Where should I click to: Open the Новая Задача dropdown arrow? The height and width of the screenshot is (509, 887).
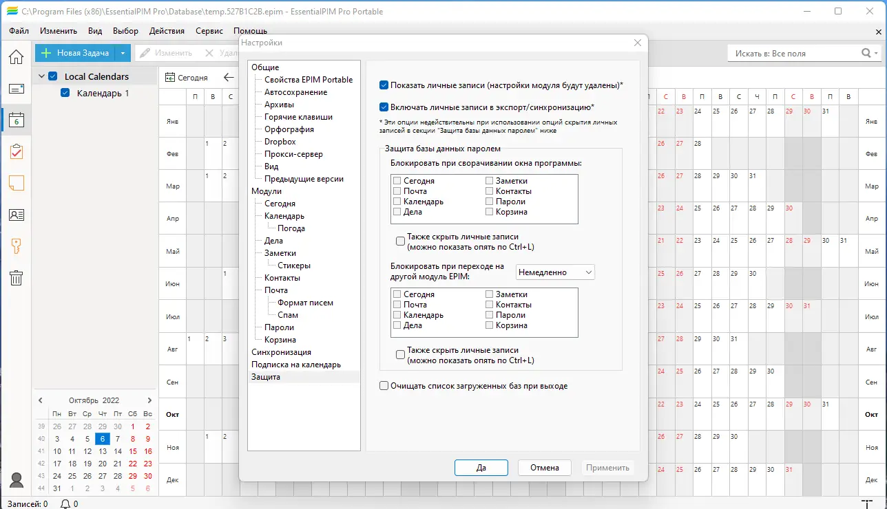pyautogui.click(x=122, y=53)
